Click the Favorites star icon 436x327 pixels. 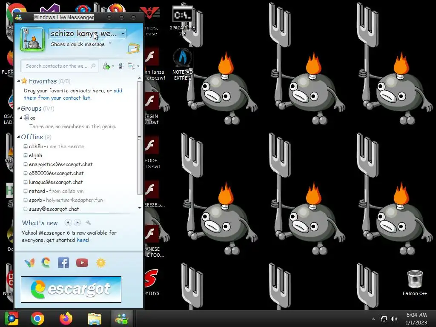(x=24, y=81)
